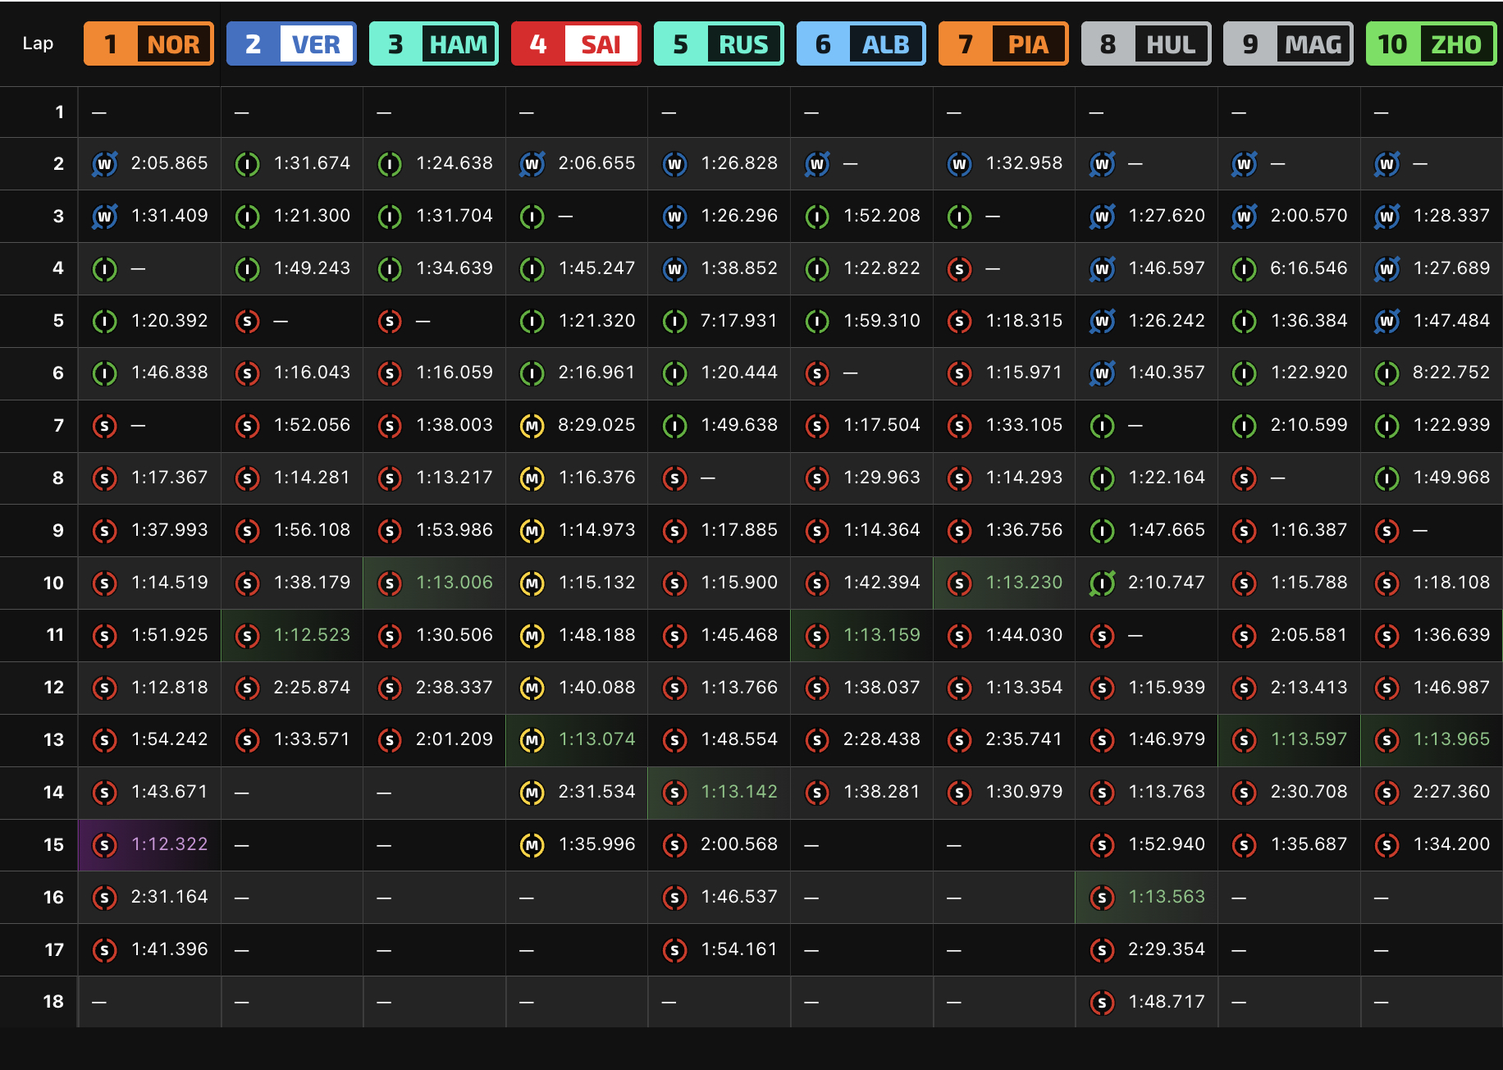
Task: Click soft tyre icon on NOR lap 15
Action: (x=104, y=844)
